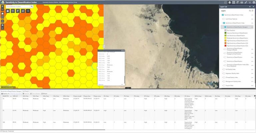Expand the Soil Quality Index layer group
The width and height of the screenshot is (256, 133).
click(222, 69)
